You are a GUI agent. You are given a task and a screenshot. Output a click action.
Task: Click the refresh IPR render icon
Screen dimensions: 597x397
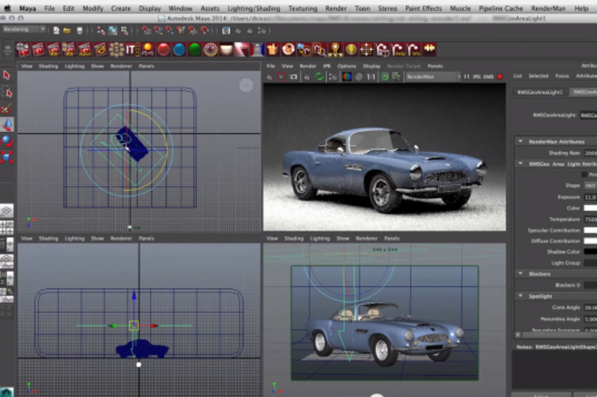pos(319,76)
